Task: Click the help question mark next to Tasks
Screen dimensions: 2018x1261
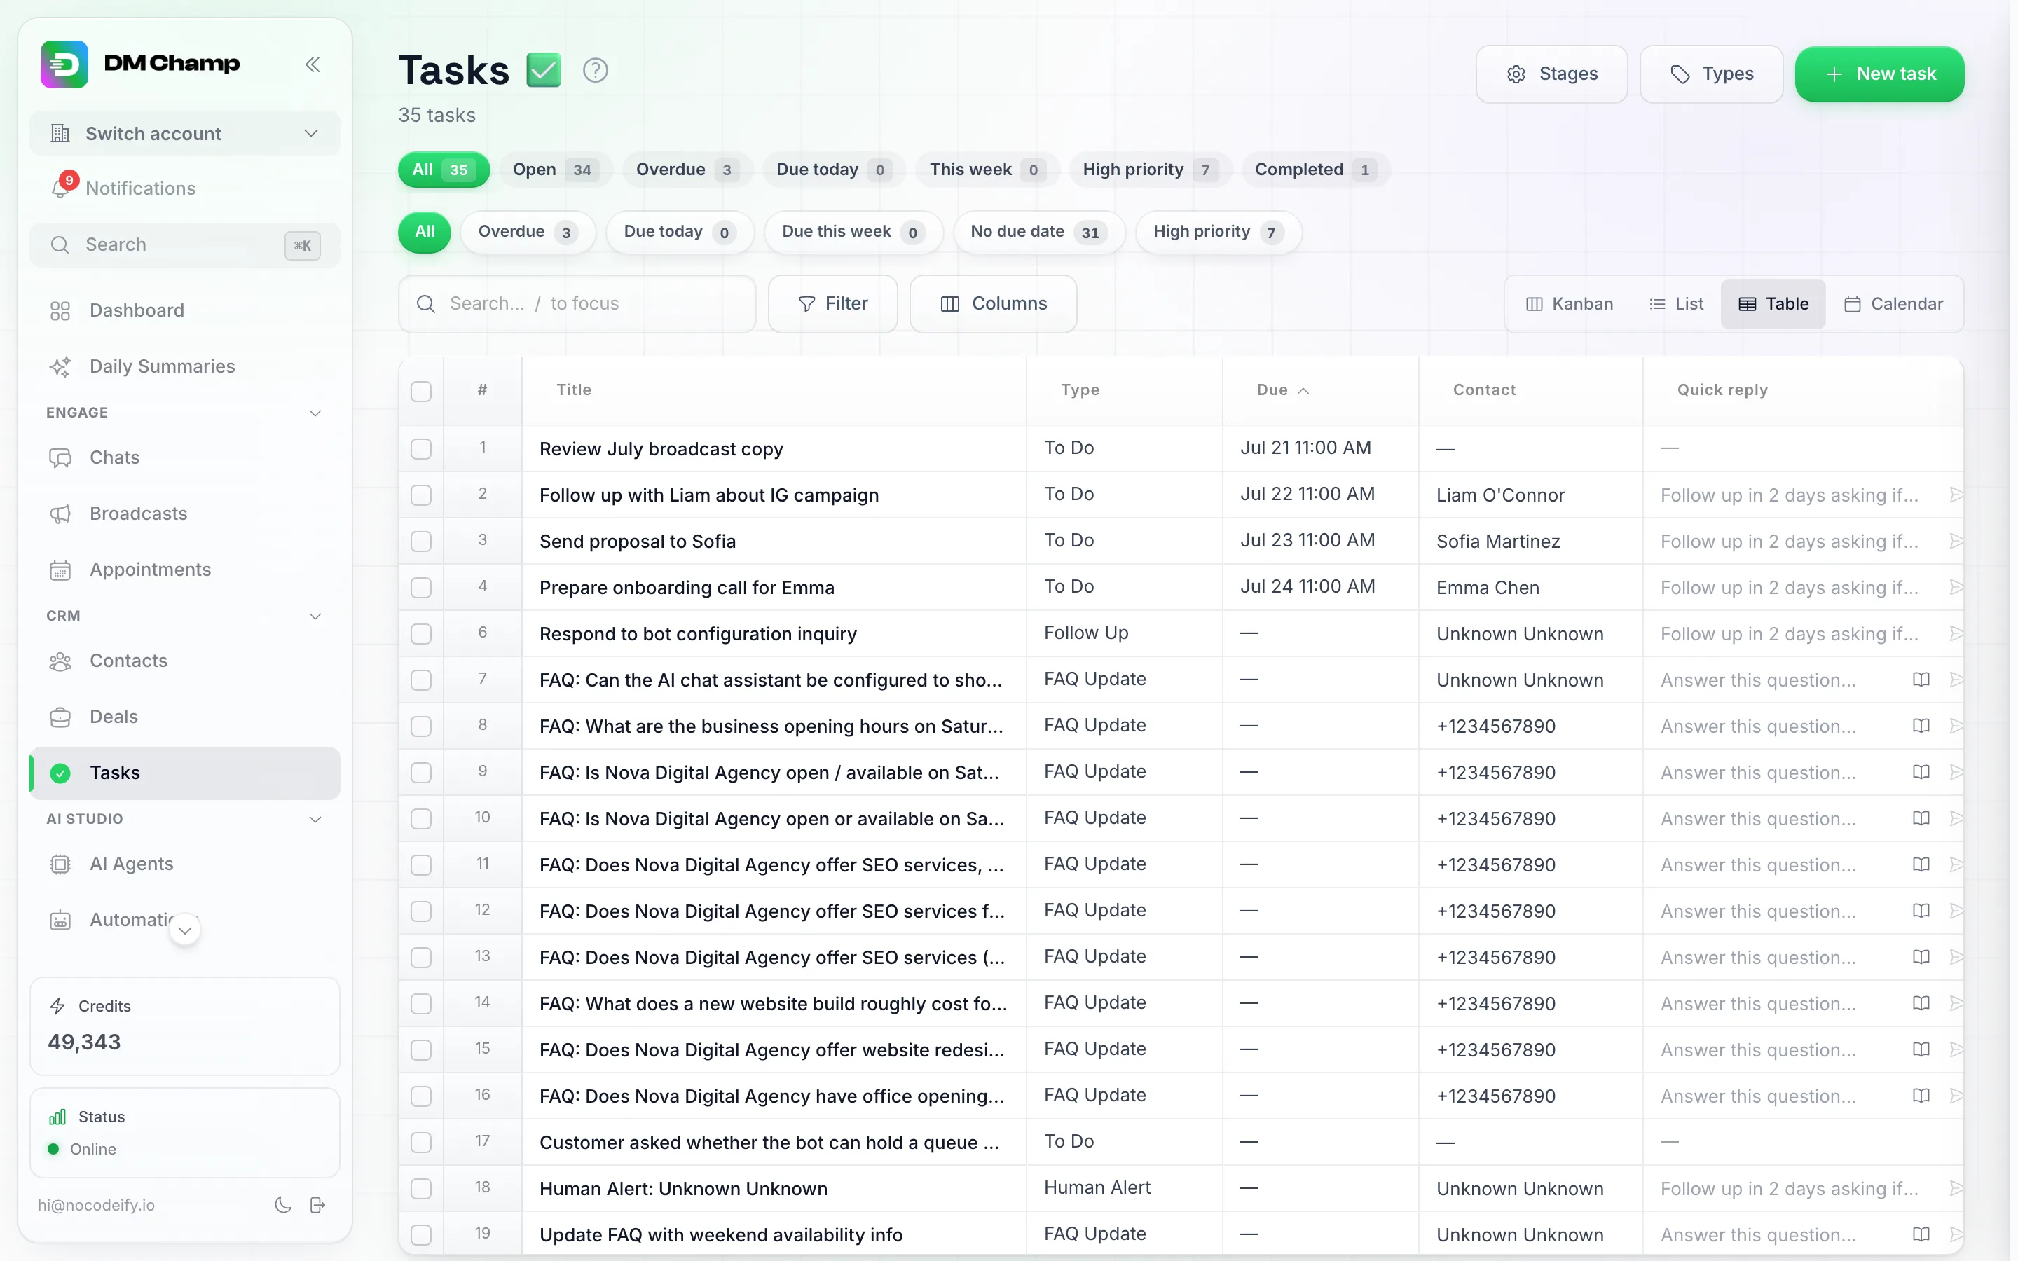Action: tap(595, 70)
